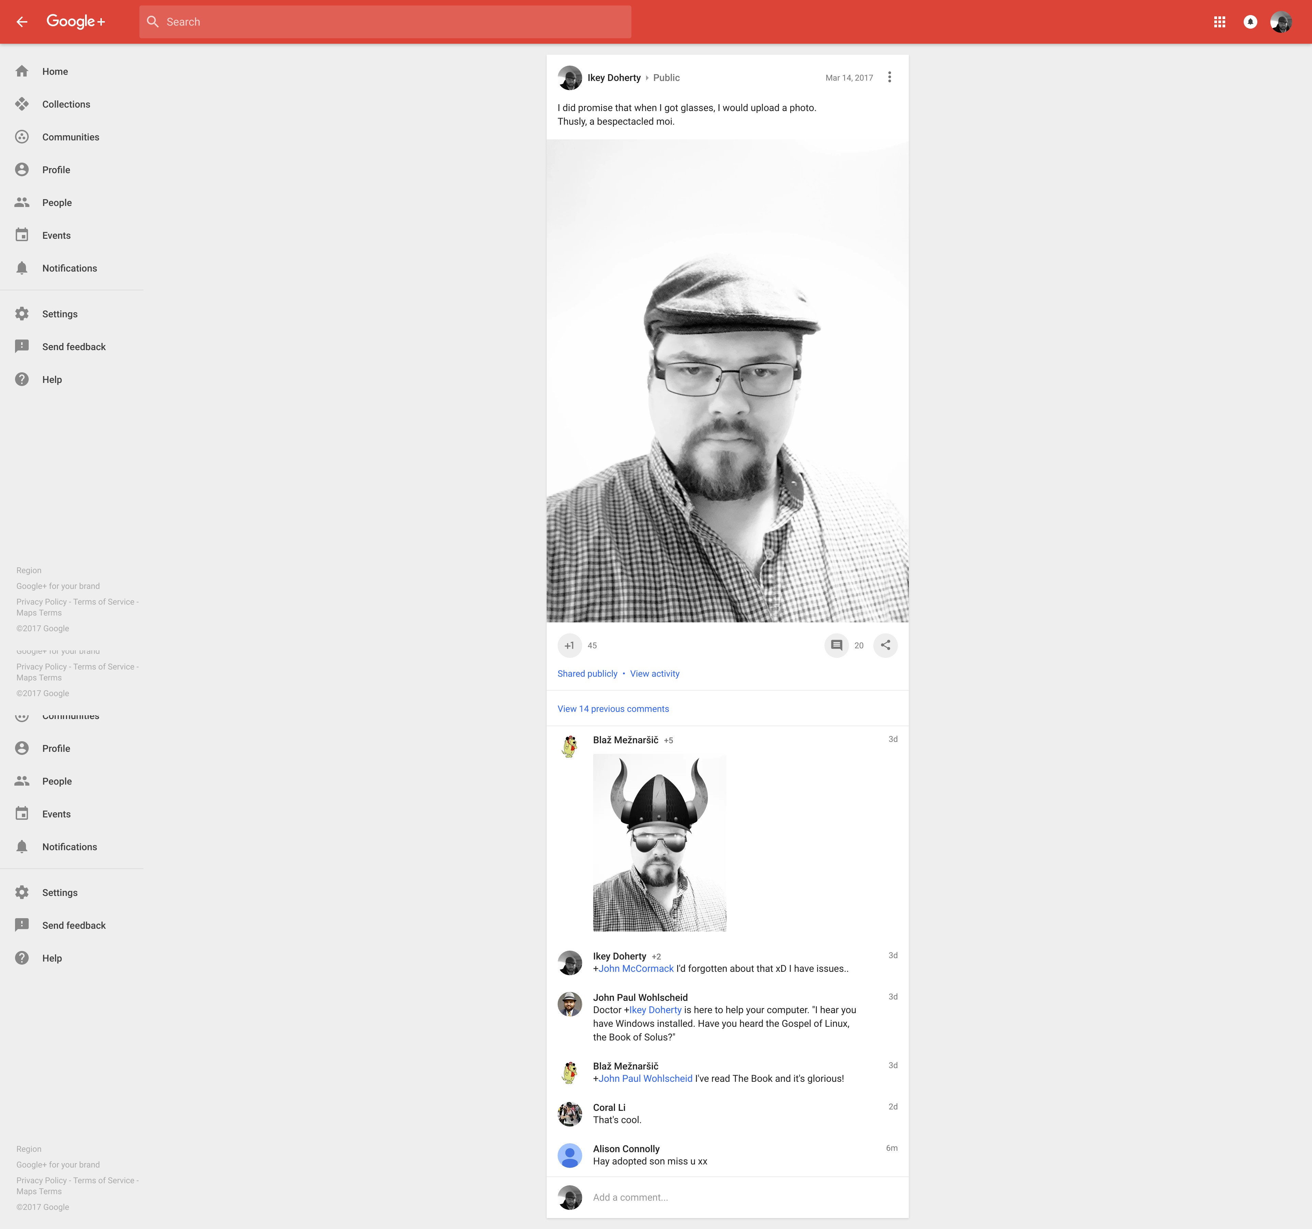The width and height of the screenshot is (1312, 1229).
Task: Toggle the +1 button on the post
Action: tap(569, 645)
